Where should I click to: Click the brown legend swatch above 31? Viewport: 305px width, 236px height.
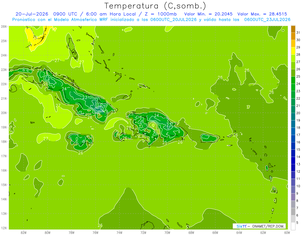[x=293, y=29]
